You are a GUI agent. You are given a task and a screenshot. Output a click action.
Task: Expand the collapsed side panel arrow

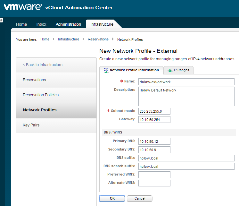point(1,20)
